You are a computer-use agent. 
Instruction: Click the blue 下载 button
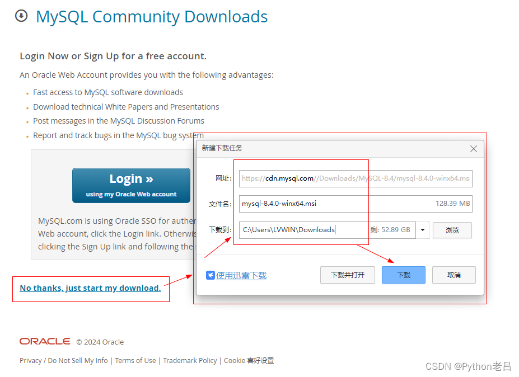pyautogui.click(x=404, y=275)
